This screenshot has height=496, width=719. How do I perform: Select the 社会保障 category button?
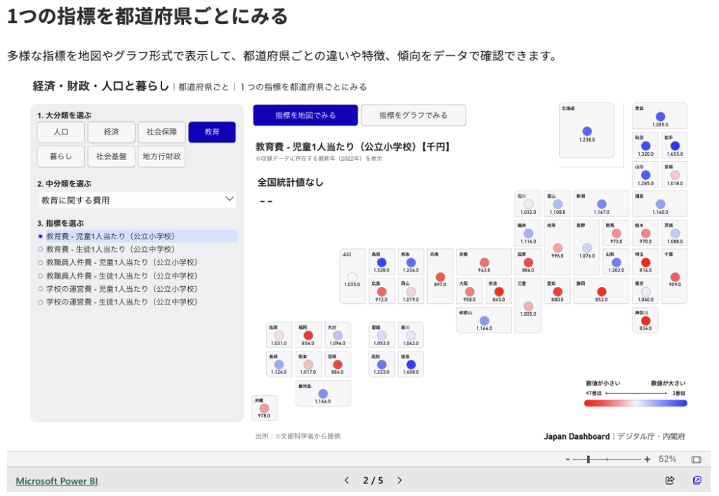click(161, 132)
